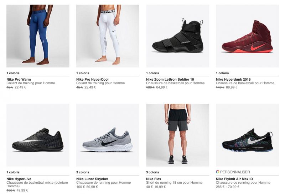Open the Nike Hyperdunk 2016 title link

(x=234, y=79)
